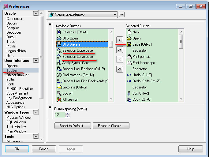Move selected button right with > arrow
The image size is (209, 157).
pyautogui.click(x=120, y=40)
